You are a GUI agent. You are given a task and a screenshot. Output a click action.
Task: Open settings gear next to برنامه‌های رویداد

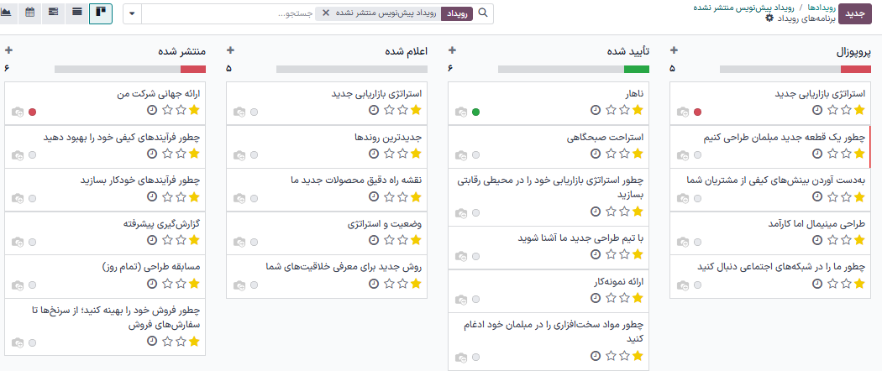pos(770,18)
